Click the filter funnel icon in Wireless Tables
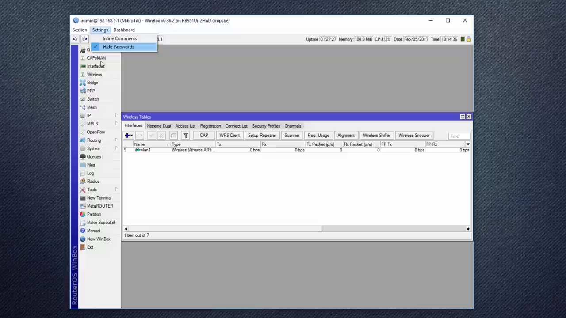The width and height of the screenshot is (566, 318). pos(186,136)
